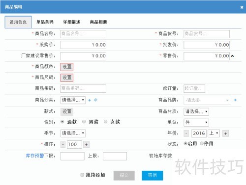This screenshot has height=185, width=246.
Task: Focus the 起订量 input field
Action: click(194, 88)
